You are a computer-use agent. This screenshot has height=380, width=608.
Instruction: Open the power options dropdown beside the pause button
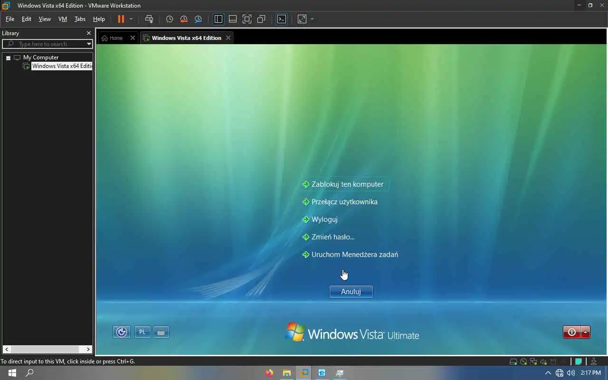point(131,19)
